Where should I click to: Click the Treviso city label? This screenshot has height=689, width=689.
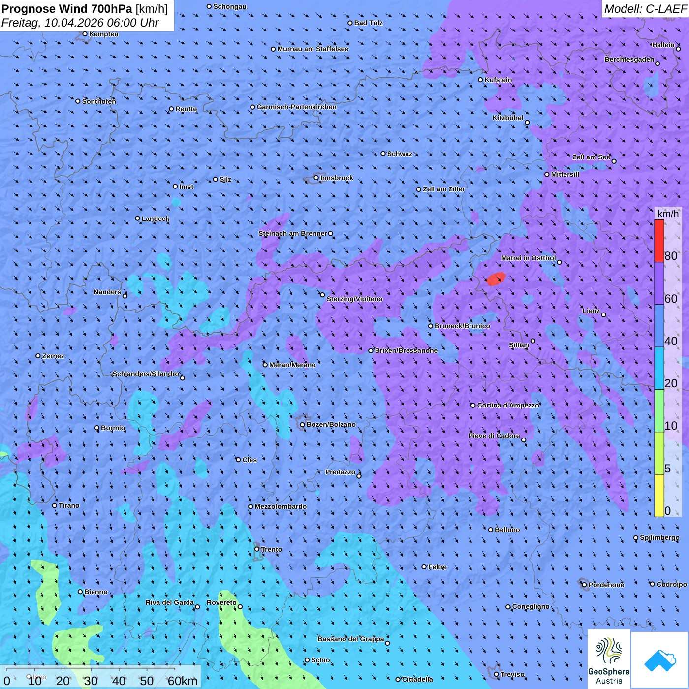coord(512,674)
